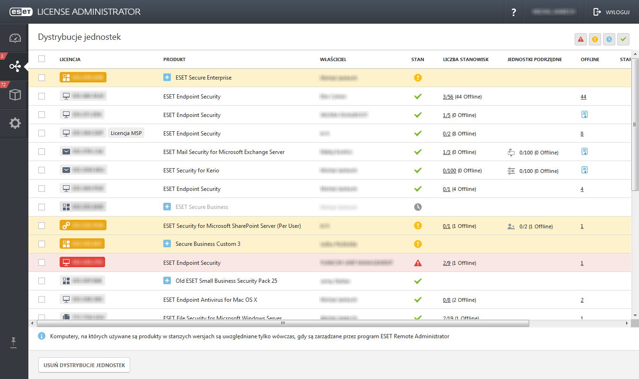Open the unit distribution sidebar icon

[x=15, y=66]
